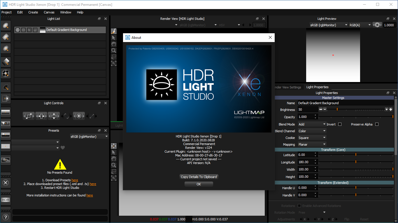Open Mapping dropdown showing Planar
The image size is (398, 223).
(312, 144)
